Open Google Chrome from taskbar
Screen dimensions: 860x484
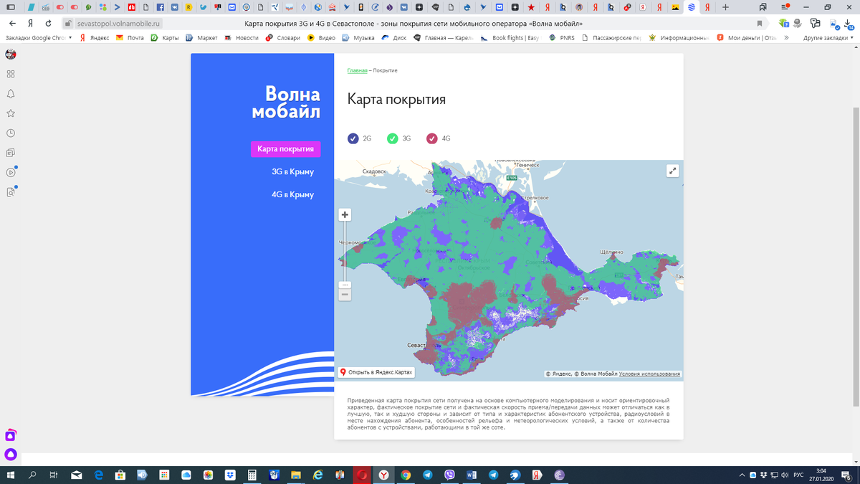(406, 475)
